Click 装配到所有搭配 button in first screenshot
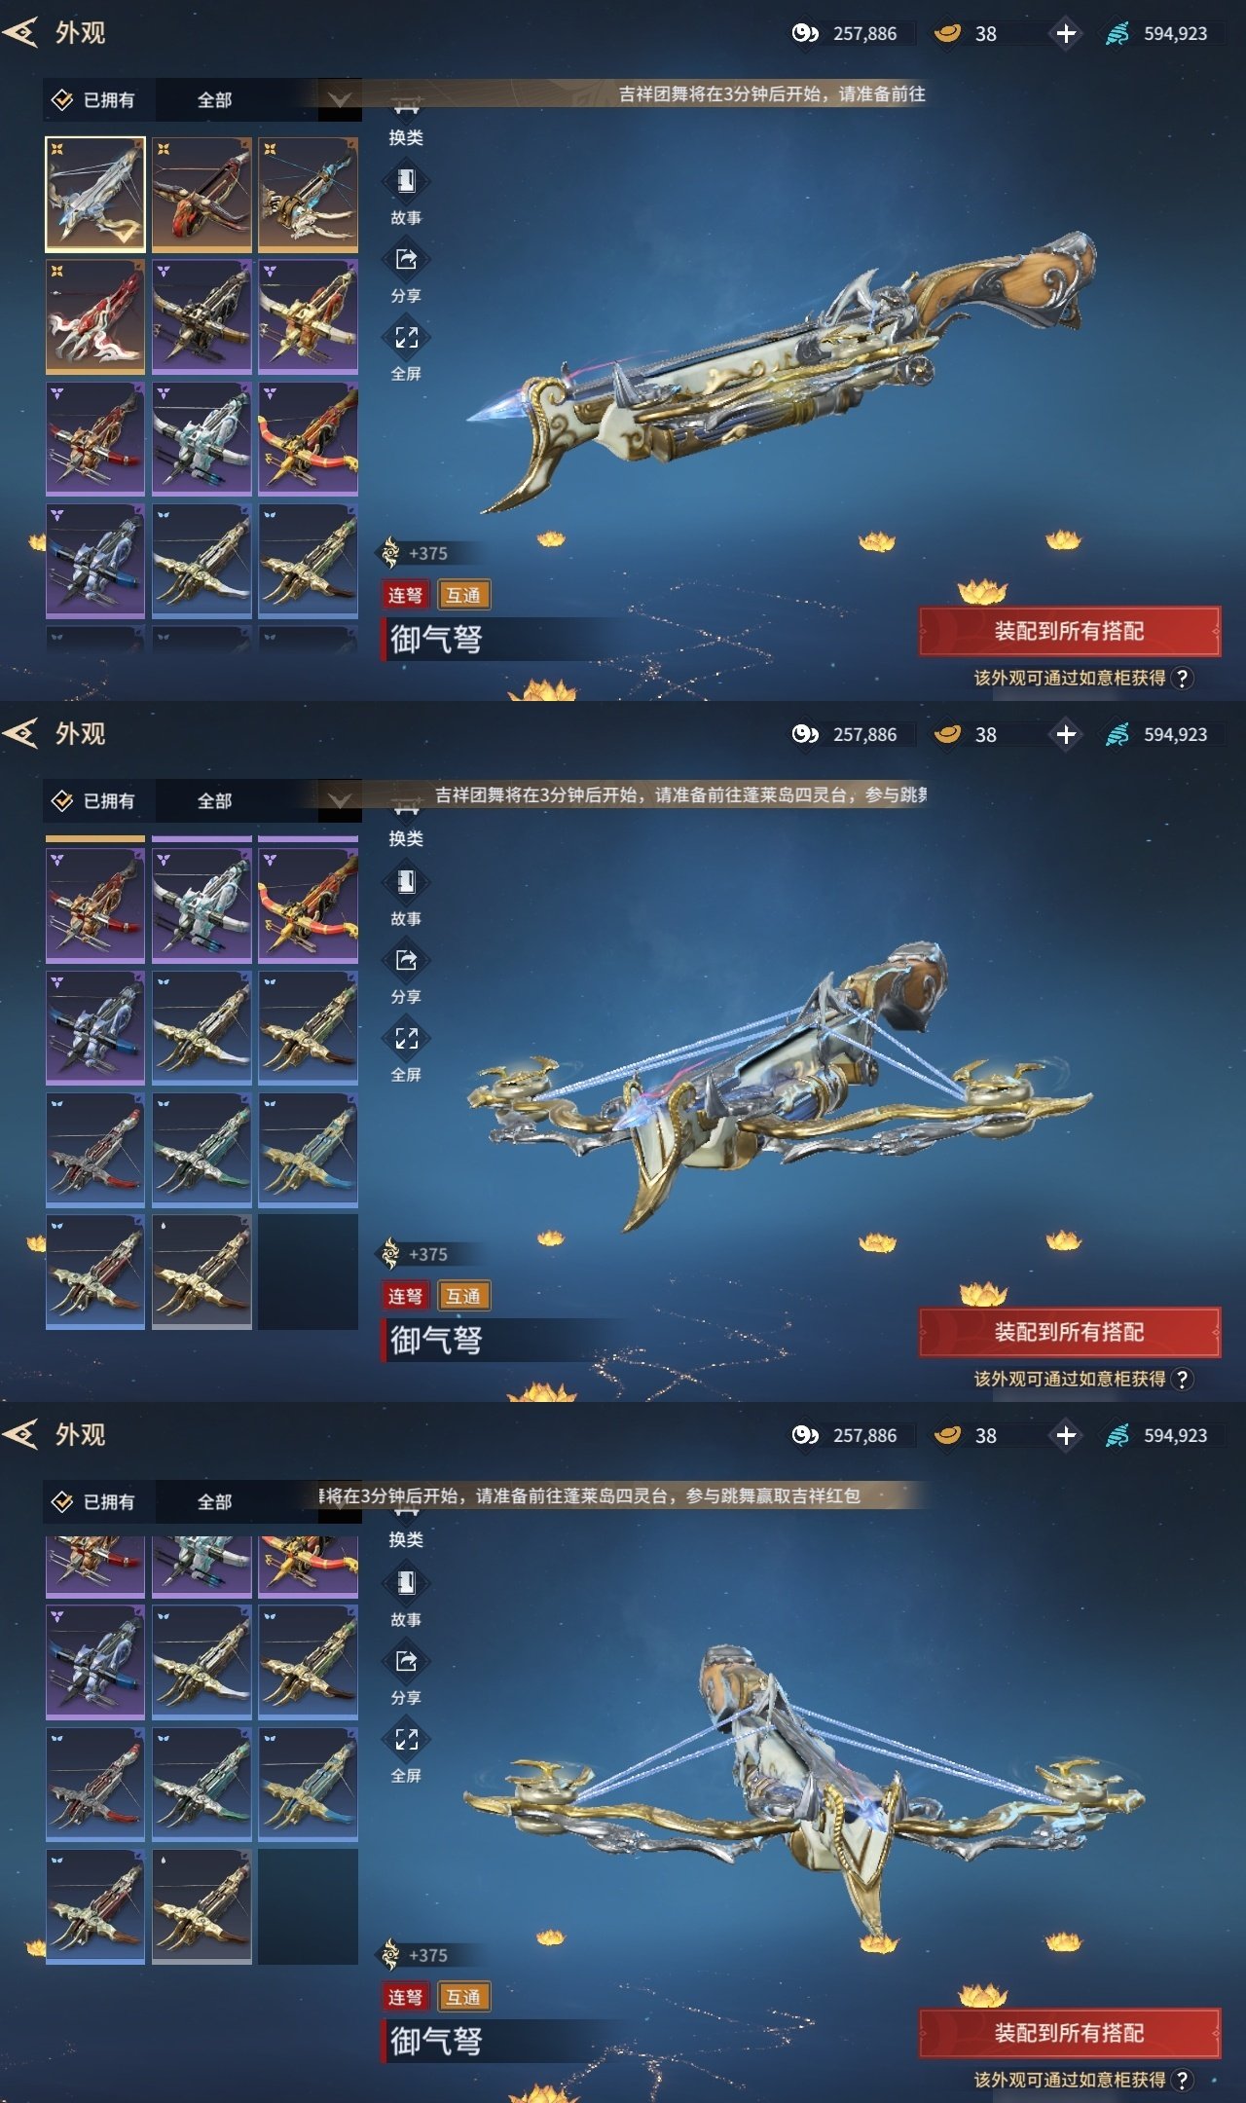The height and width of the screenshot is (2103, 1246). [1069, 631]
